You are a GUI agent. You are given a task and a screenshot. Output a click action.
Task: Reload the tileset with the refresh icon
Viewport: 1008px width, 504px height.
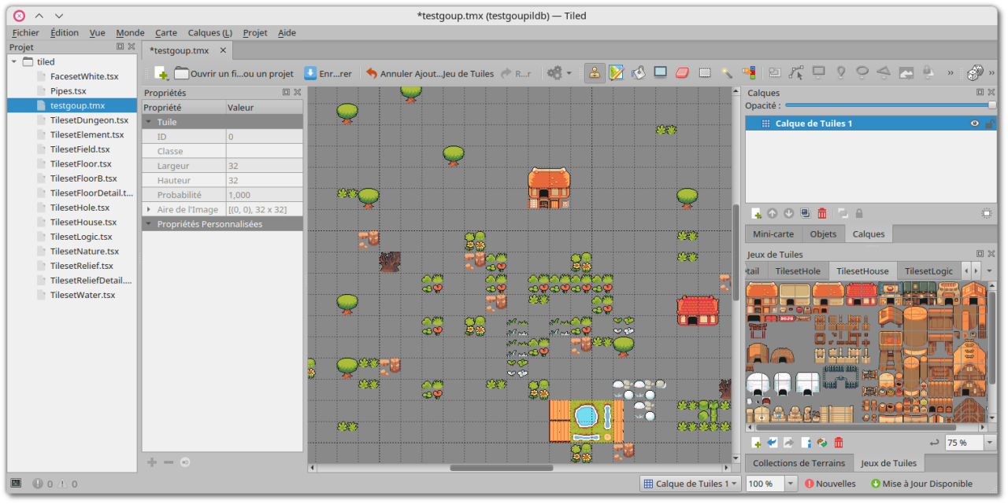point(821,443)
